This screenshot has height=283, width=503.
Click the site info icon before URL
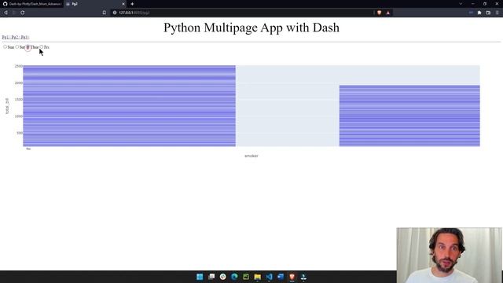tap(115, 13)
